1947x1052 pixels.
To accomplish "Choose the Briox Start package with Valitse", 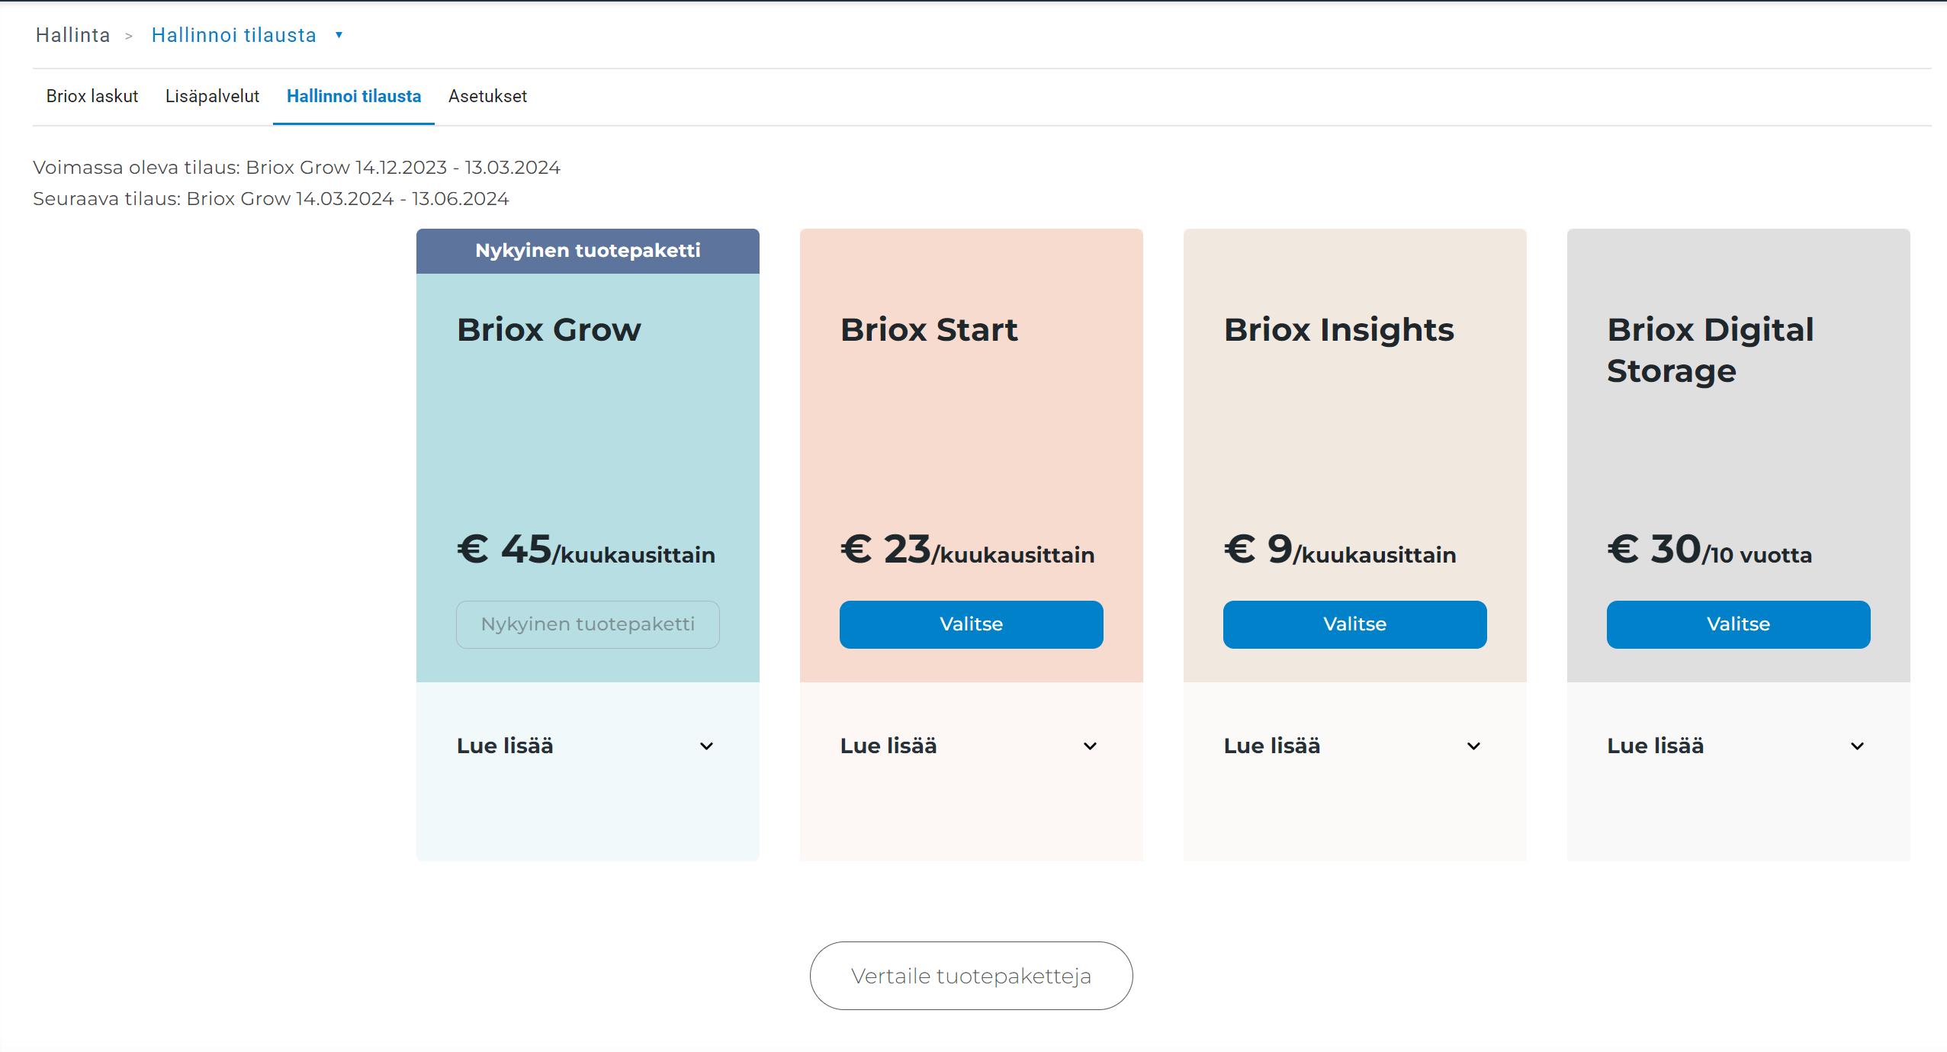I will pyautogui.click(x=971, y=624).
